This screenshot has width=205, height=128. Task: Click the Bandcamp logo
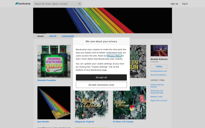[x=23, y=4]
